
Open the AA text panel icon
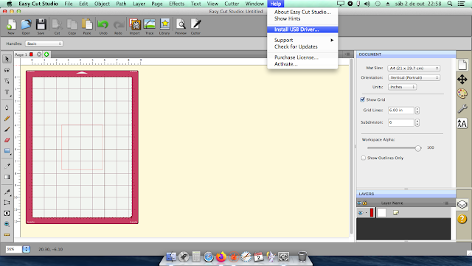click(x=462, y=123)
